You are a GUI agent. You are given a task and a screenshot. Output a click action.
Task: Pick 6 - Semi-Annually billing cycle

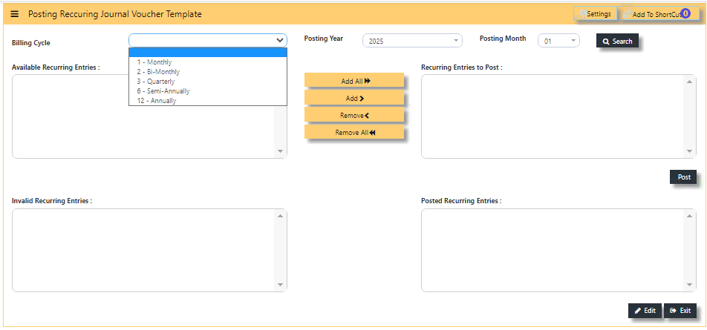point(207,91)
